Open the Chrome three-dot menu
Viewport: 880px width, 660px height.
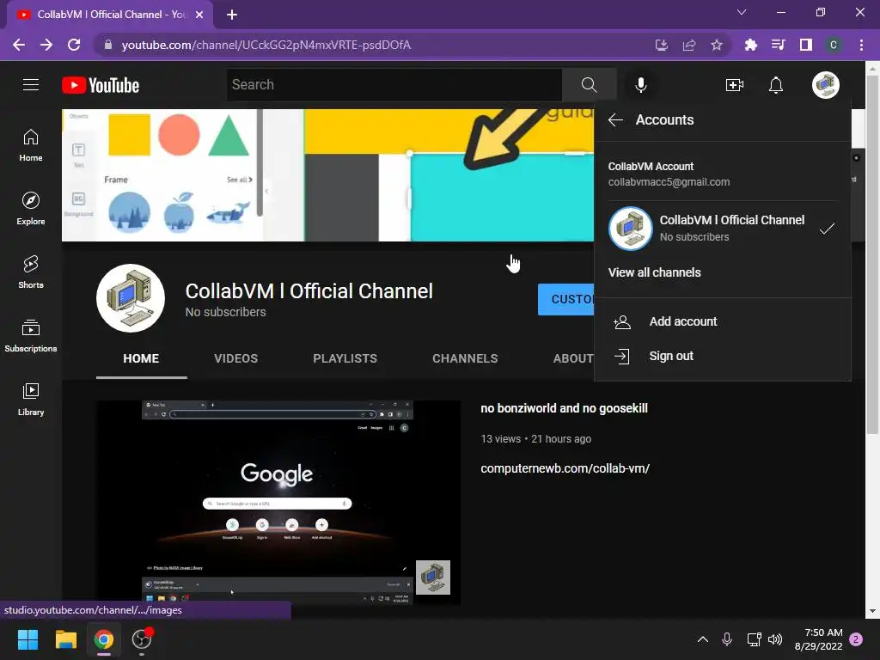[x=861, y=45]
